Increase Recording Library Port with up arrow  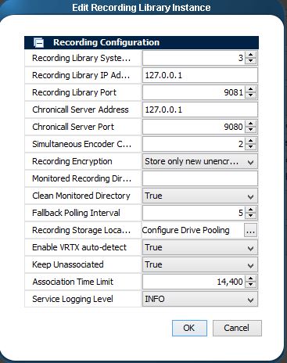[250, 89]
